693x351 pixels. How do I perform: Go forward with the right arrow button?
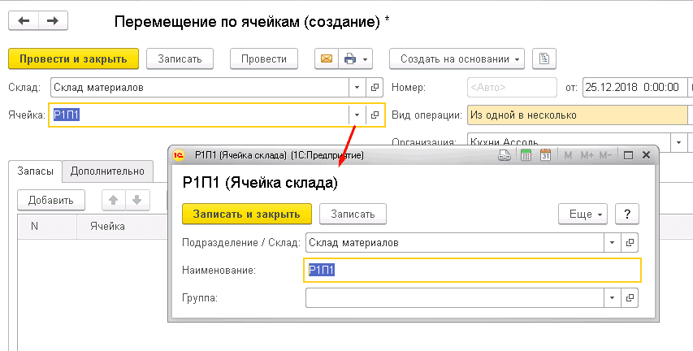click(x=53, y=21)
